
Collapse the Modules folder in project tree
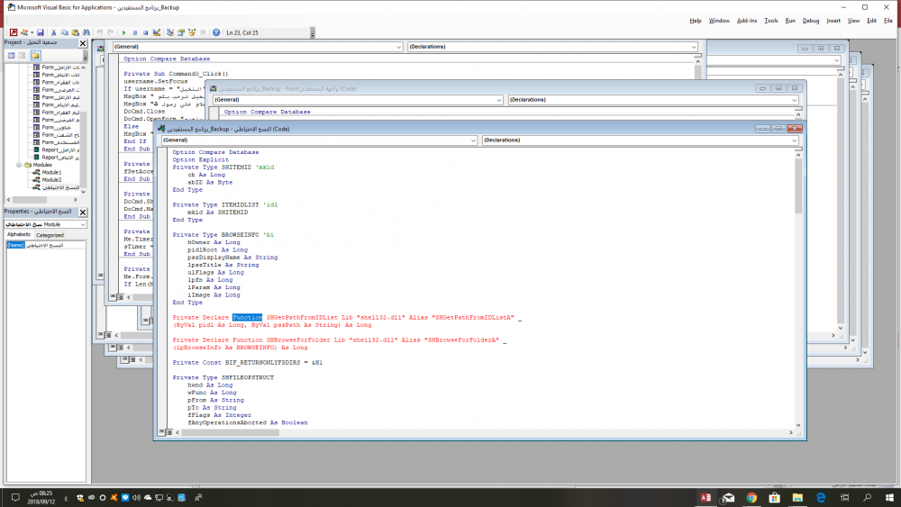pos(19,165)
